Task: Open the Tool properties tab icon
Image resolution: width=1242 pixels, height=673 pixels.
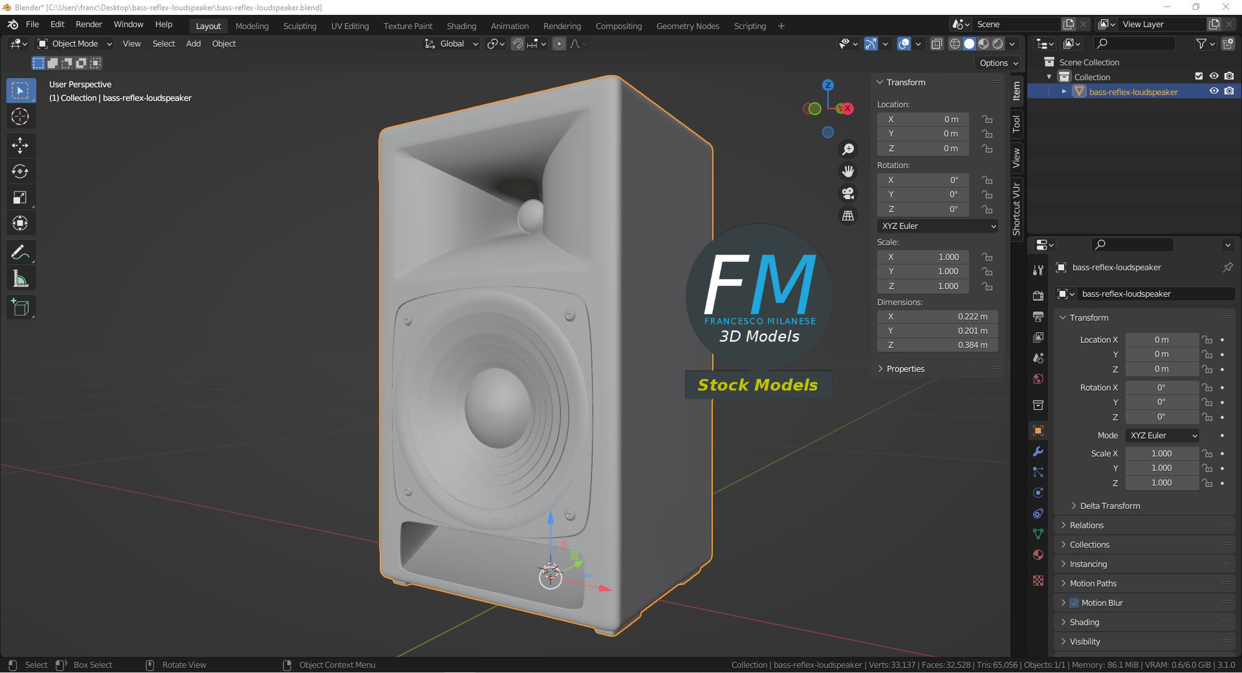Action: coord(1038,270)
